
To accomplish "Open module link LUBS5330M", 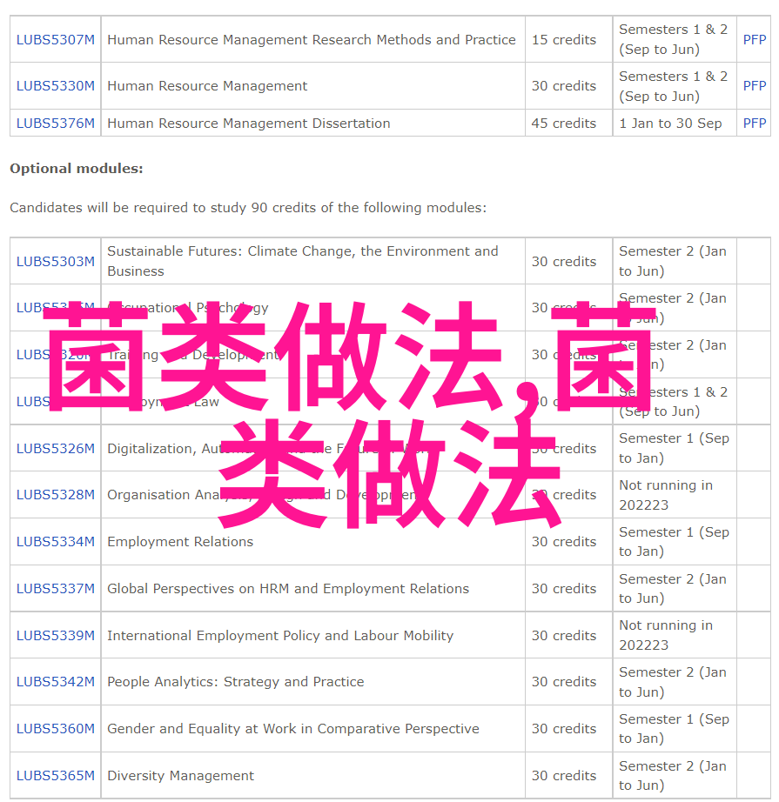I will click(56, 86).
